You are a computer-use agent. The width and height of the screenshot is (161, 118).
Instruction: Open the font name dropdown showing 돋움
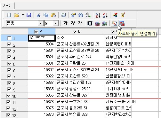(41, 23)
